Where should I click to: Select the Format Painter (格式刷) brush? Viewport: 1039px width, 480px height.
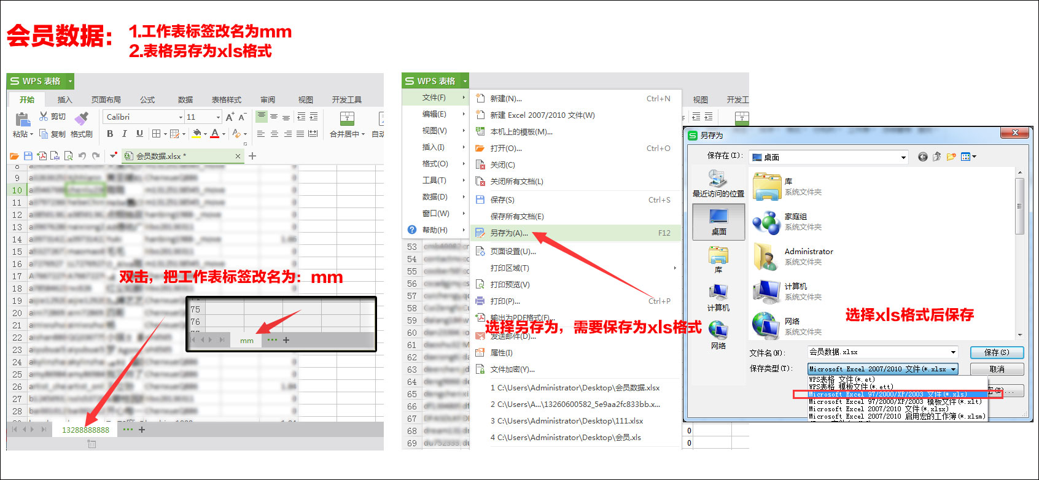(x=81, y=117)
